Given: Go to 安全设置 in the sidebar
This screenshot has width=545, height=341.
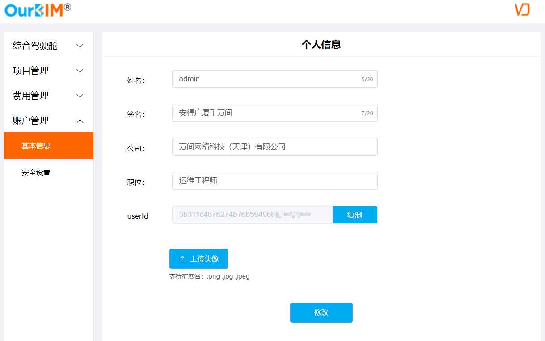Looking at the screenshot, I should (x=49, y=172).
